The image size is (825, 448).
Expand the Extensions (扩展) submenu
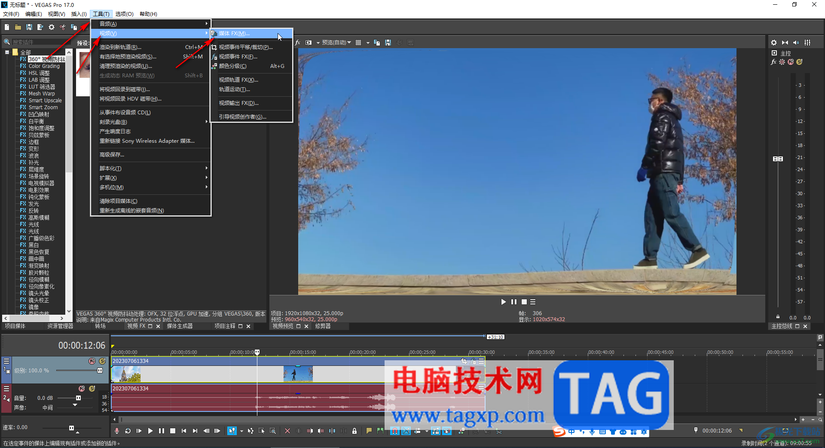pyautogui.click(x=150, y=178)
